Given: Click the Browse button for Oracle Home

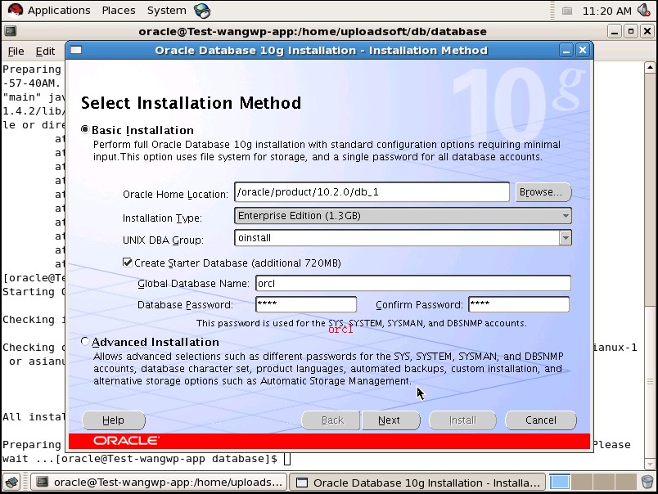Looking at the screenshot, I should (x=543, y=192).
